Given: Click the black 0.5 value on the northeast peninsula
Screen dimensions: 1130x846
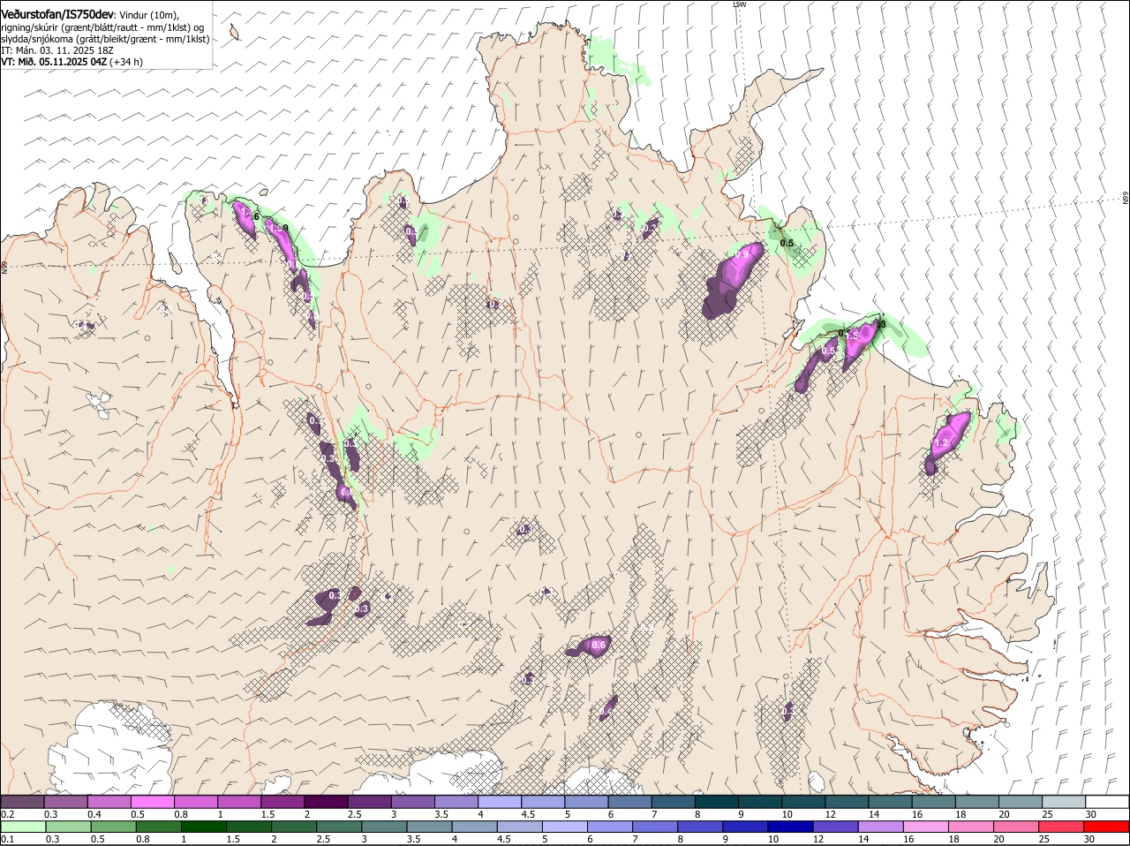Looking at the screenshot, I should 787,244.
